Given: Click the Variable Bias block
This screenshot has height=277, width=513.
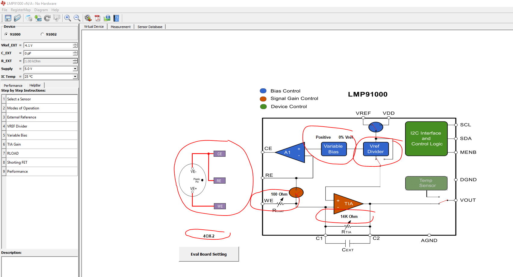Looking at the screenshot, I should coord(334,149).
